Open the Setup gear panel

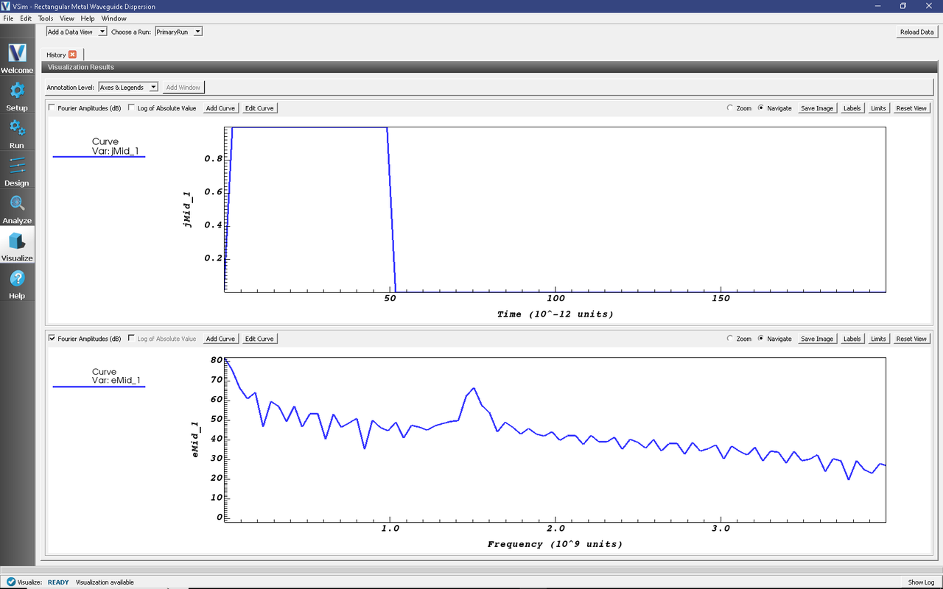(x=17, y=96)
